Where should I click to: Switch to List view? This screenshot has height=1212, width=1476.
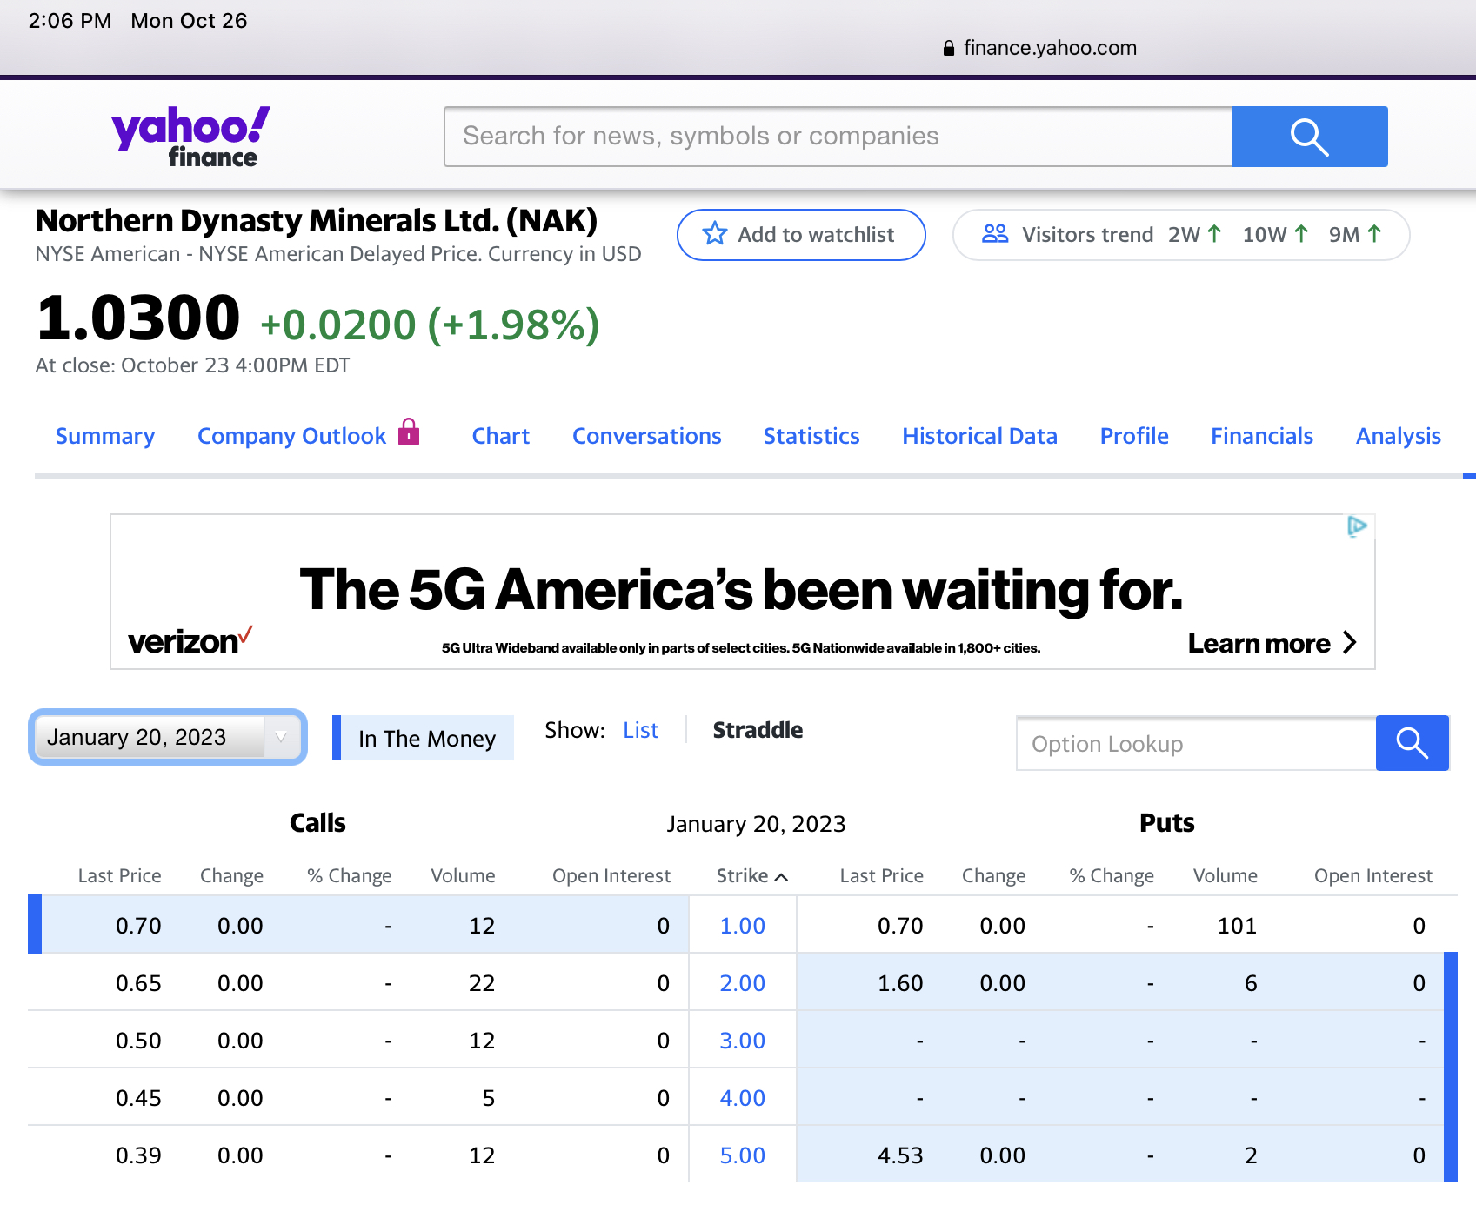pyautogui.click(x=640, y=730)
